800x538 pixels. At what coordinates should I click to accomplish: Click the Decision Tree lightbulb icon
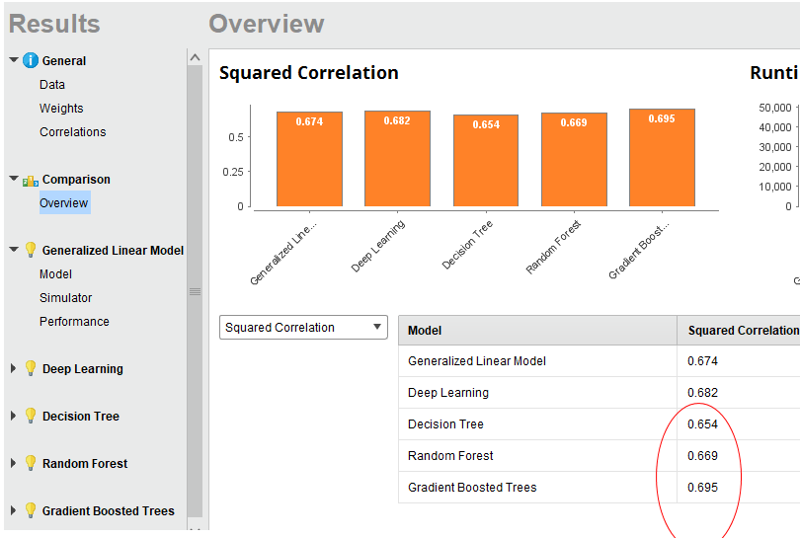[x=31, y=416]
